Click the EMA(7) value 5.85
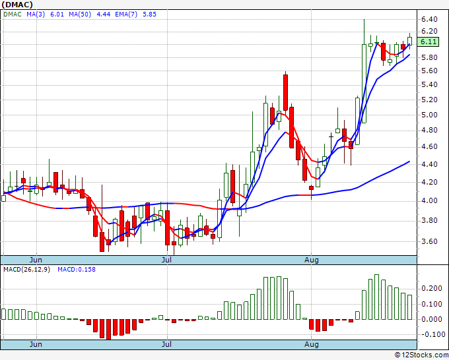This screenshot has height=360, width=449. click(x=149, y=15)
